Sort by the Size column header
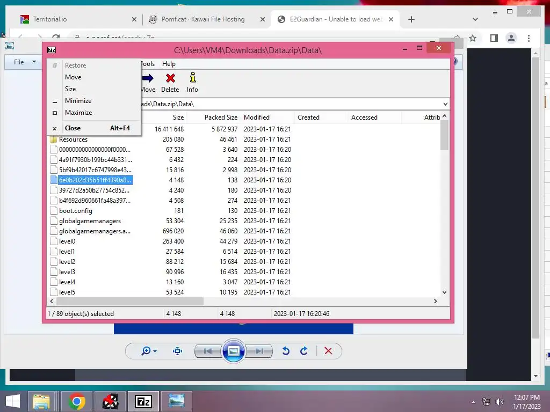550x412 pixels. tap(178, 117)
